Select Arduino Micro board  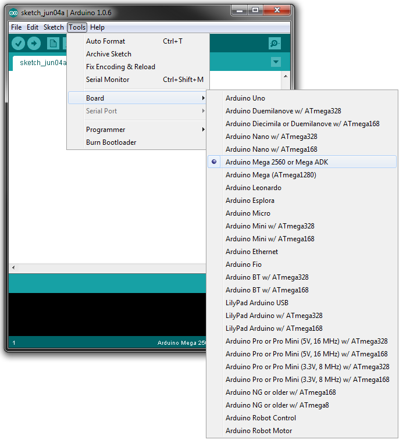point(302,213)
